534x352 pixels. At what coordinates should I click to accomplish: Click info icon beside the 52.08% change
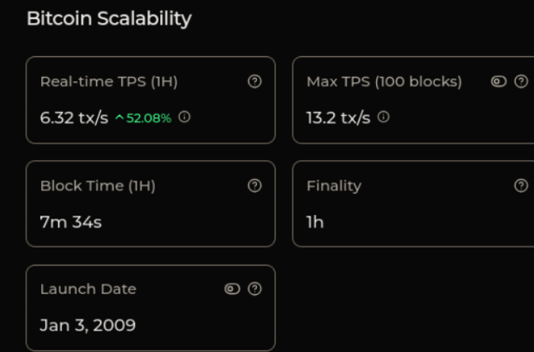184,118
